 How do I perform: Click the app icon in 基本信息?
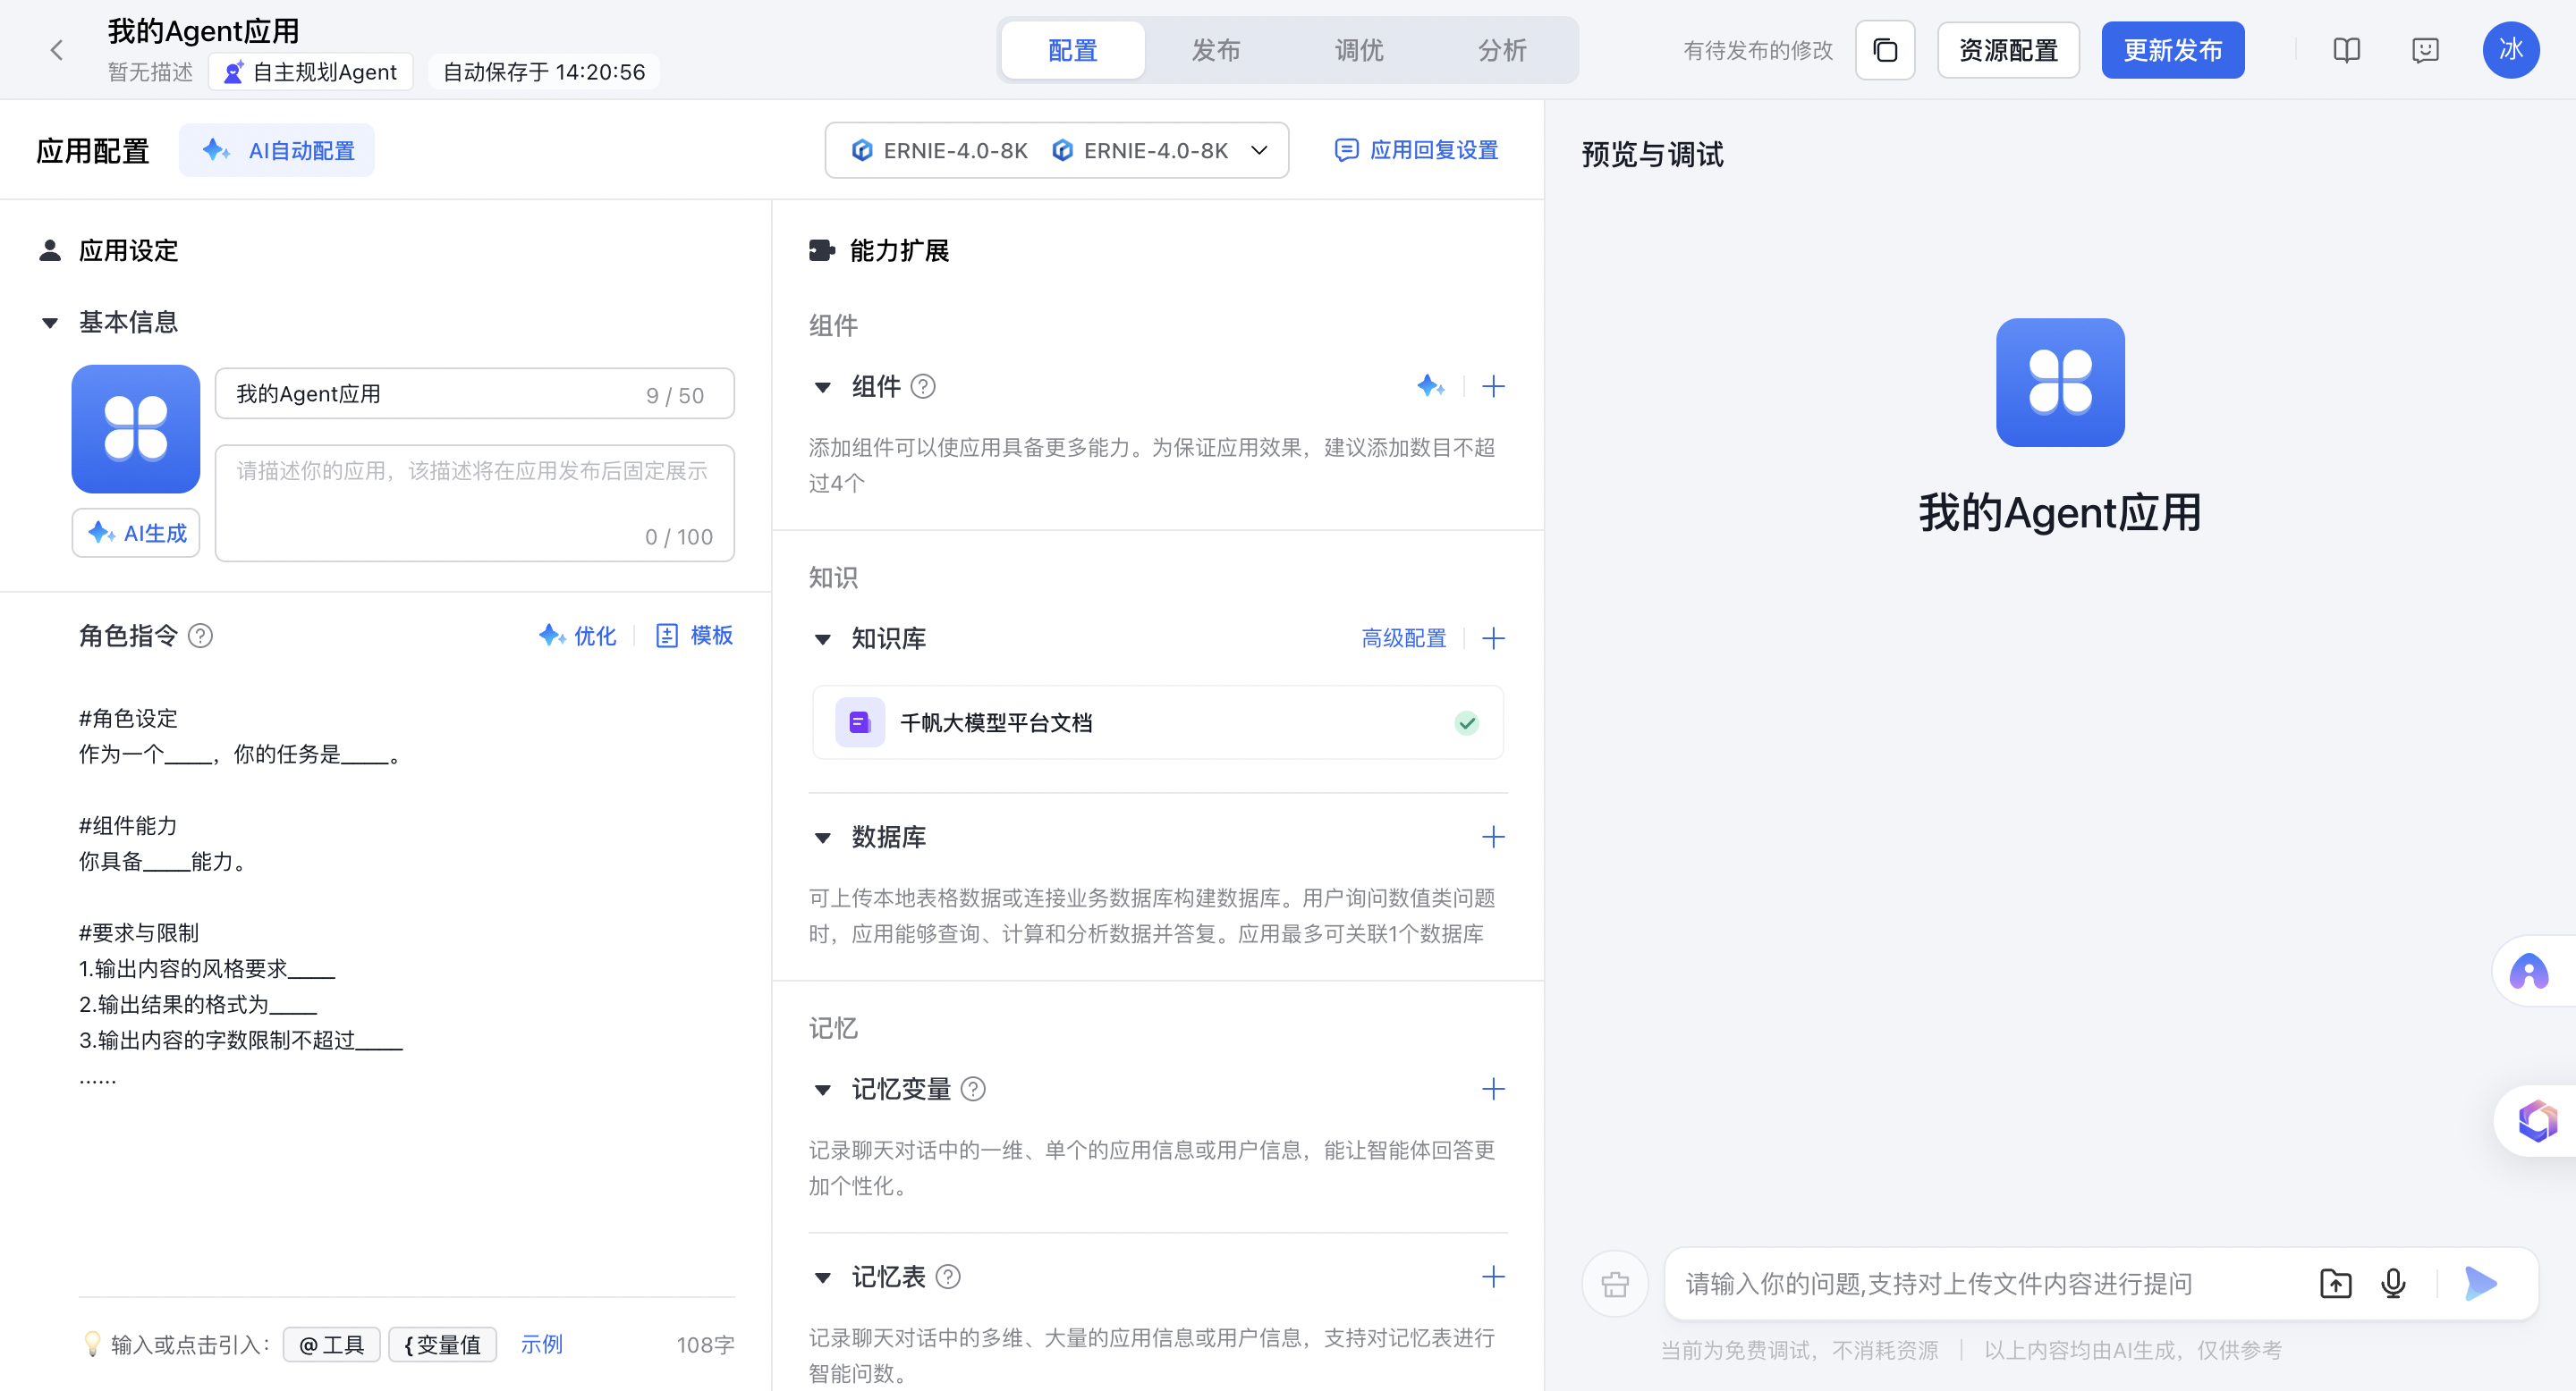coord(136,429)
